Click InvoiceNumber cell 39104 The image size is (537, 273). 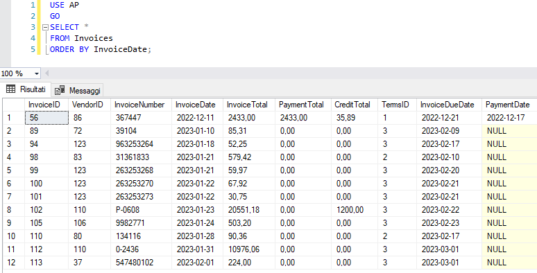point(141,131)
